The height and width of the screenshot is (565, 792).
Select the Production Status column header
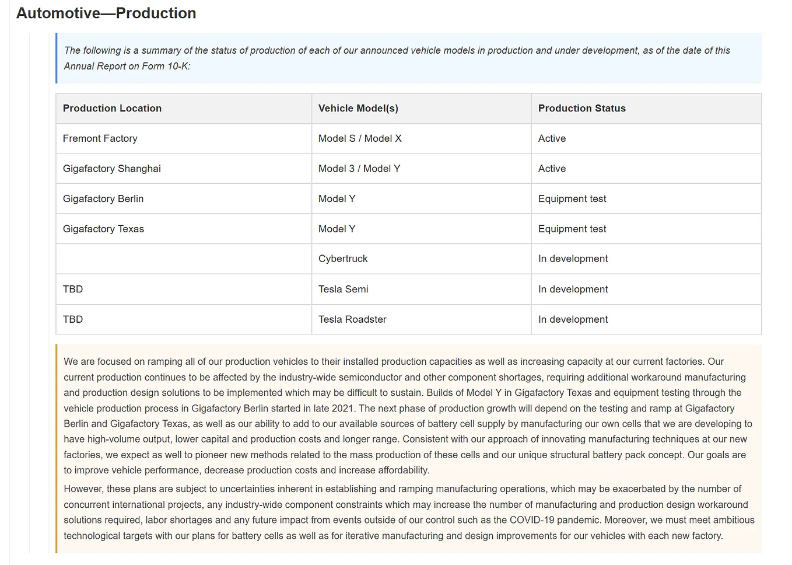(581, 108)
